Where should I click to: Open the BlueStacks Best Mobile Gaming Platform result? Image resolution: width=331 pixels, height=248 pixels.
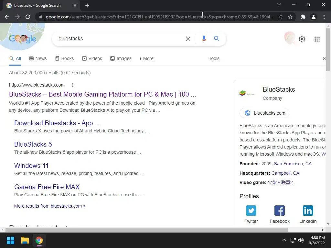[102, 94]
